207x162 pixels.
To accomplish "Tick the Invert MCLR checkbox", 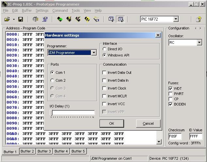I will point(104,96).
